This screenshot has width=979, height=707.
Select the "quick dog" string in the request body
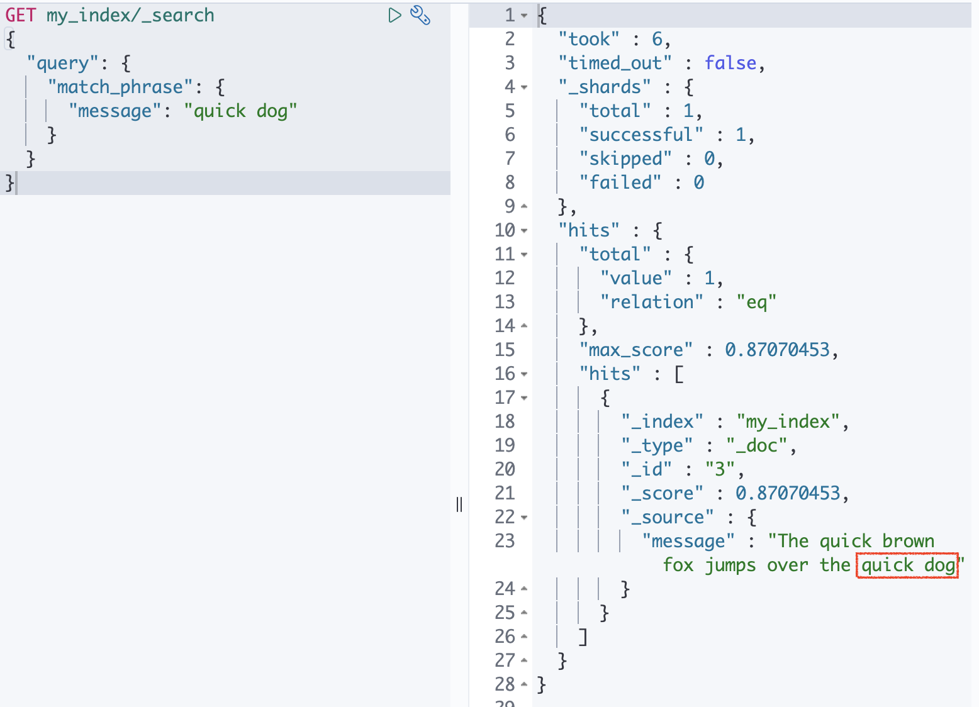[x=242, y=110]
